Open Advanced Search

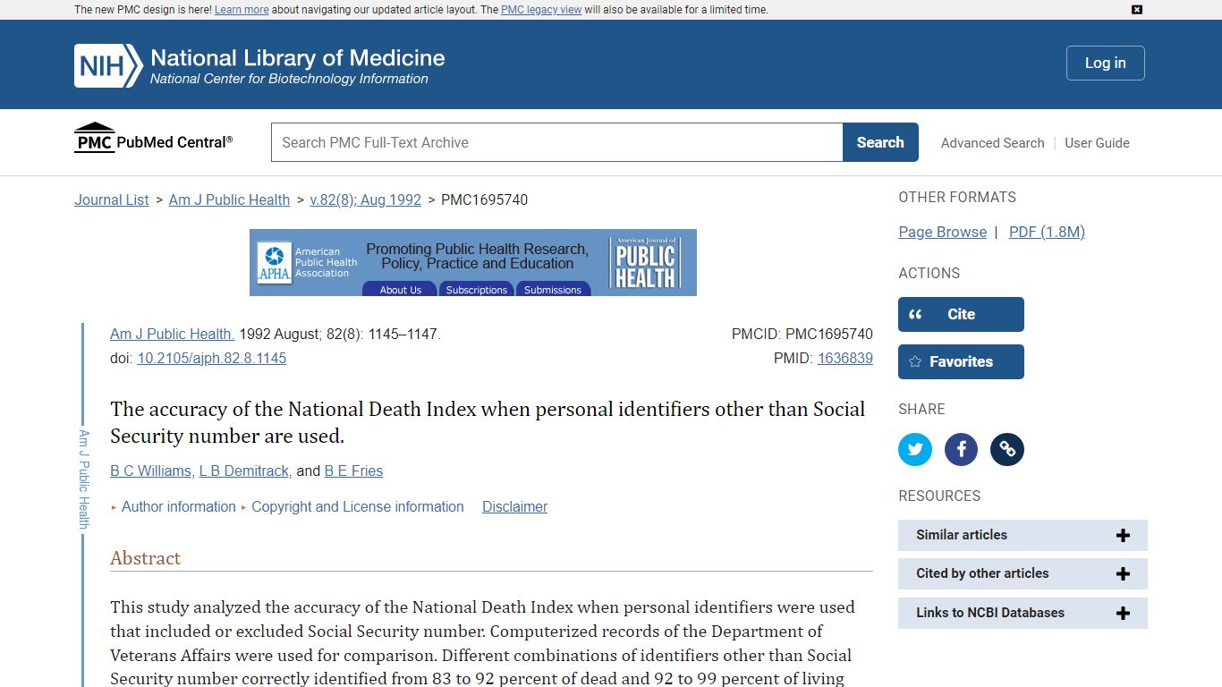pyautogui.click(x=992, y=143)
